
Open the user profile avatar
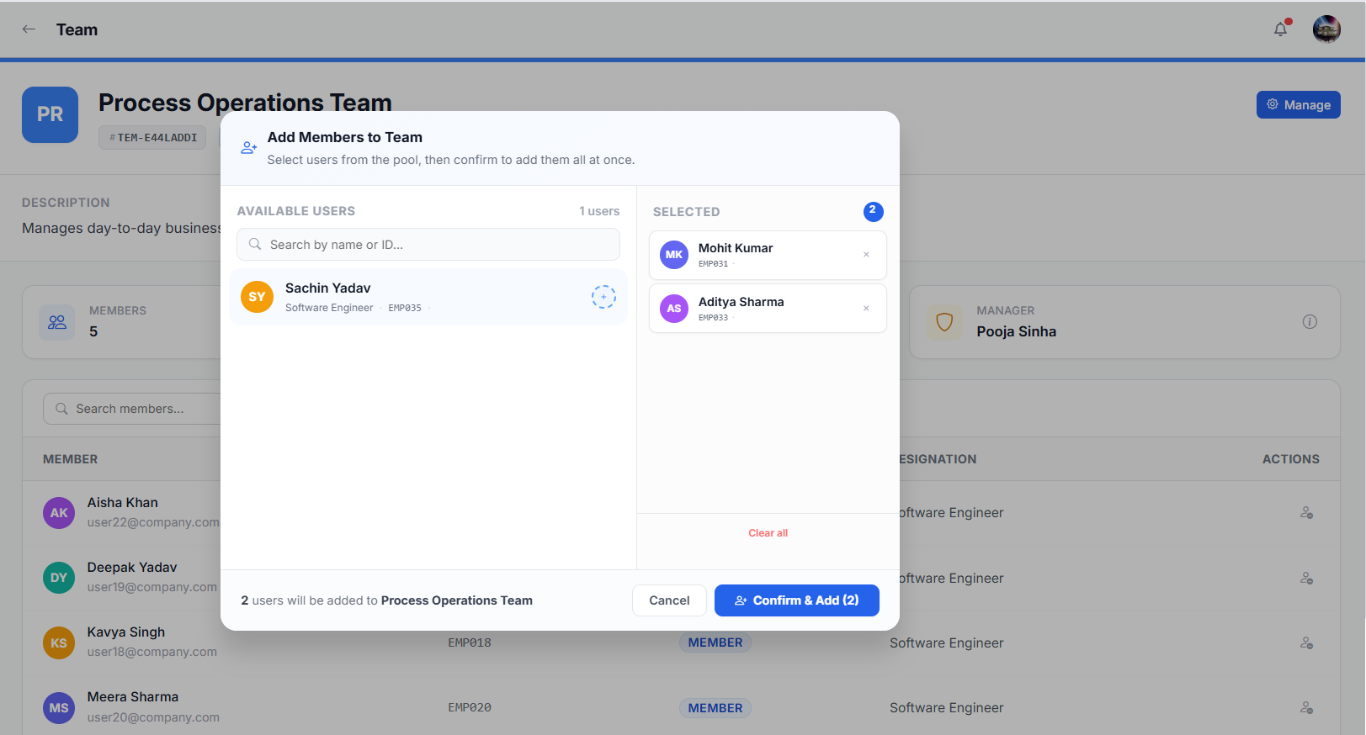click(1326, 29)
